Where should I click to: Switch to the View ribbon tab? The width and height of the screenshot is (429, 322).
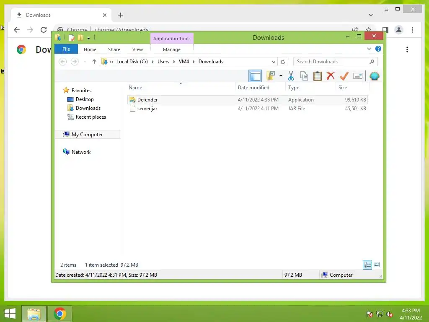coord(137,49)
